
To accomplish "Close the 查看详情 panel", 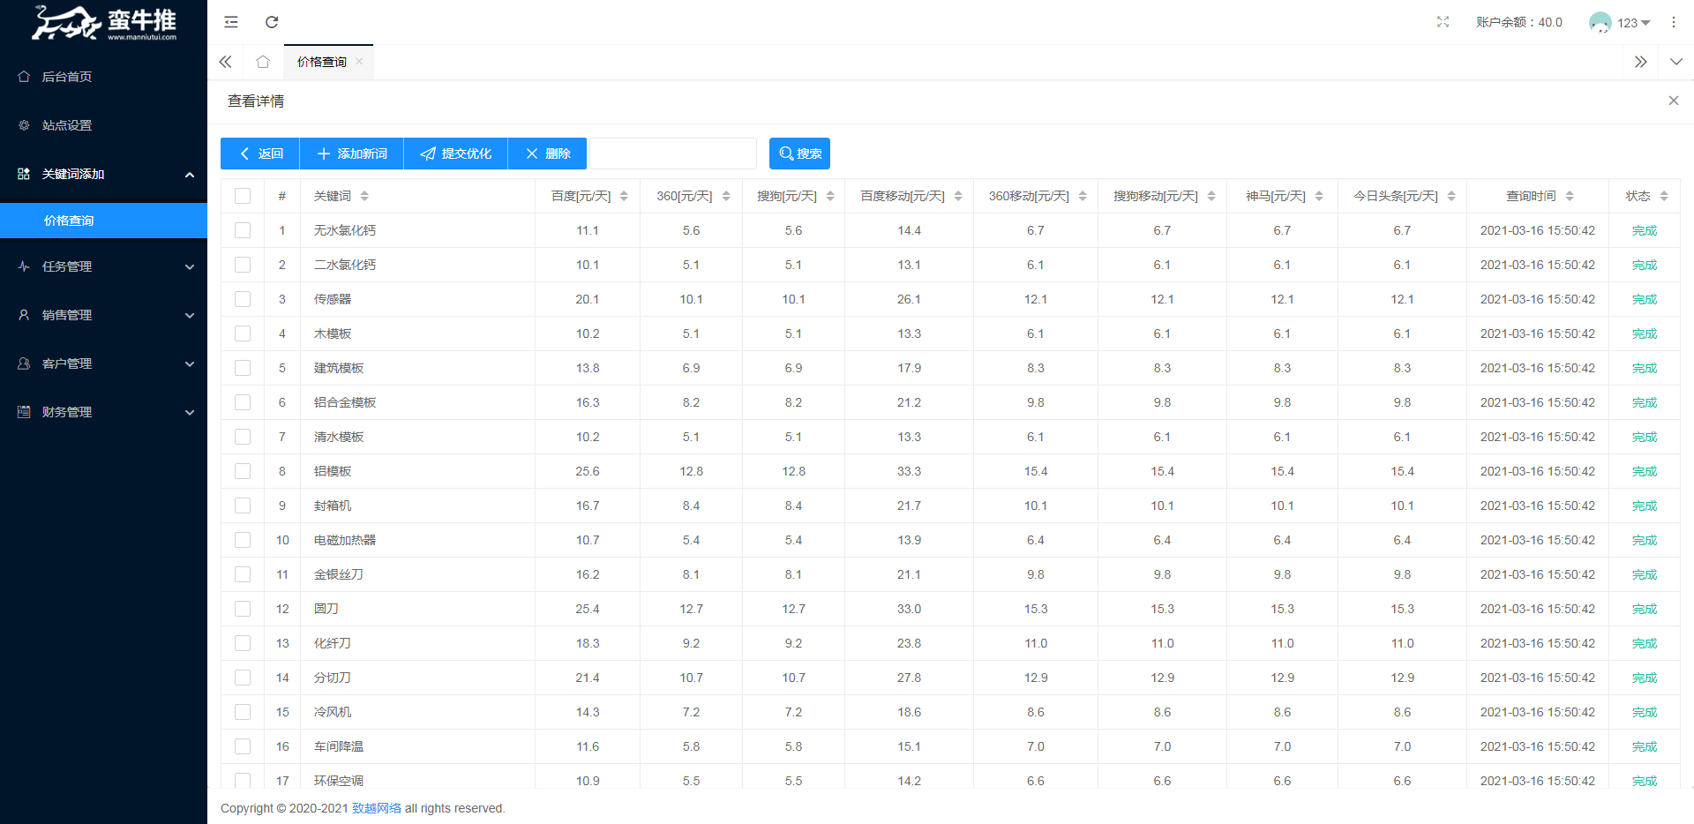I will click(x=1673, y=101).
